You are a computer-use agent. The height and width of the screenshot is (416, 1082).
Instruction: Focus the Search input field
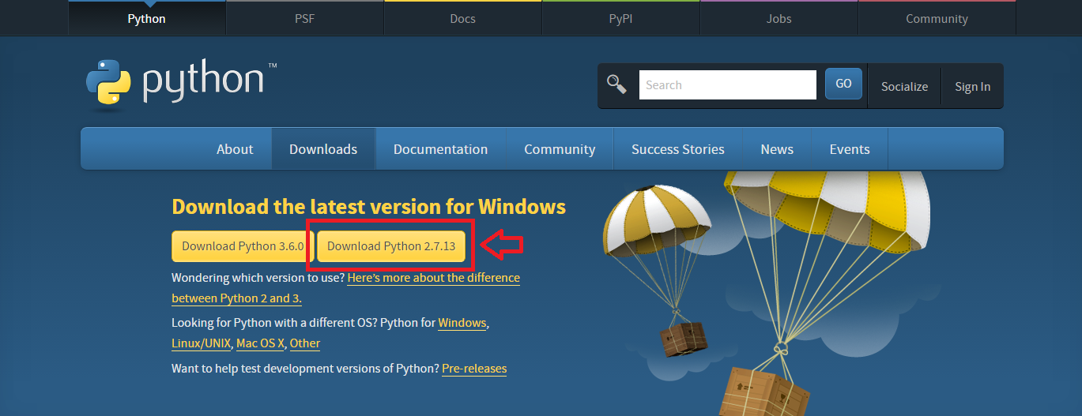[727, 84]
